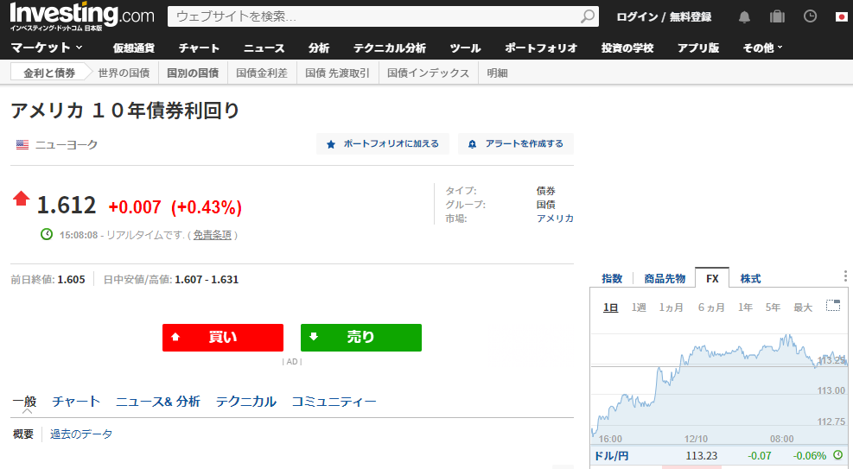Select the FX widget tab
The image size is (853, 469).
(712, 278)
